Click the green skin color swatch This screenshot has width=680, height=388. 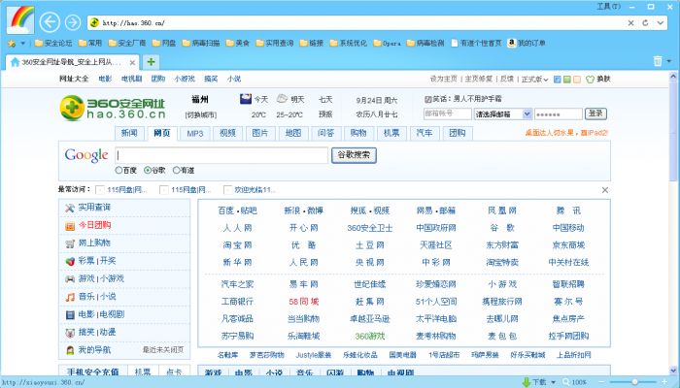tap(566, 80)
